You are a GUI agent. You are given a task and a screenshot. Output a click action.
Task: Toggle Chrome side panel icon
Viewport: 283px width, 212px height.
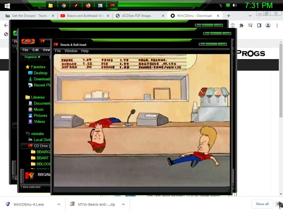(x=259, y=25)
